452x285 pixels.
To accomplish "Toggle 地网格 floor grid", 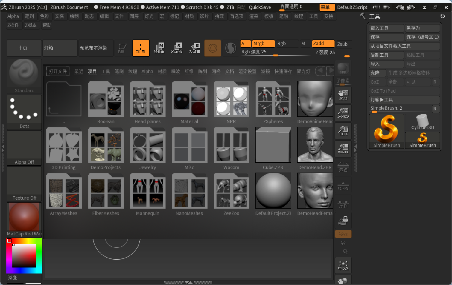I will click(x=343, y=185).
